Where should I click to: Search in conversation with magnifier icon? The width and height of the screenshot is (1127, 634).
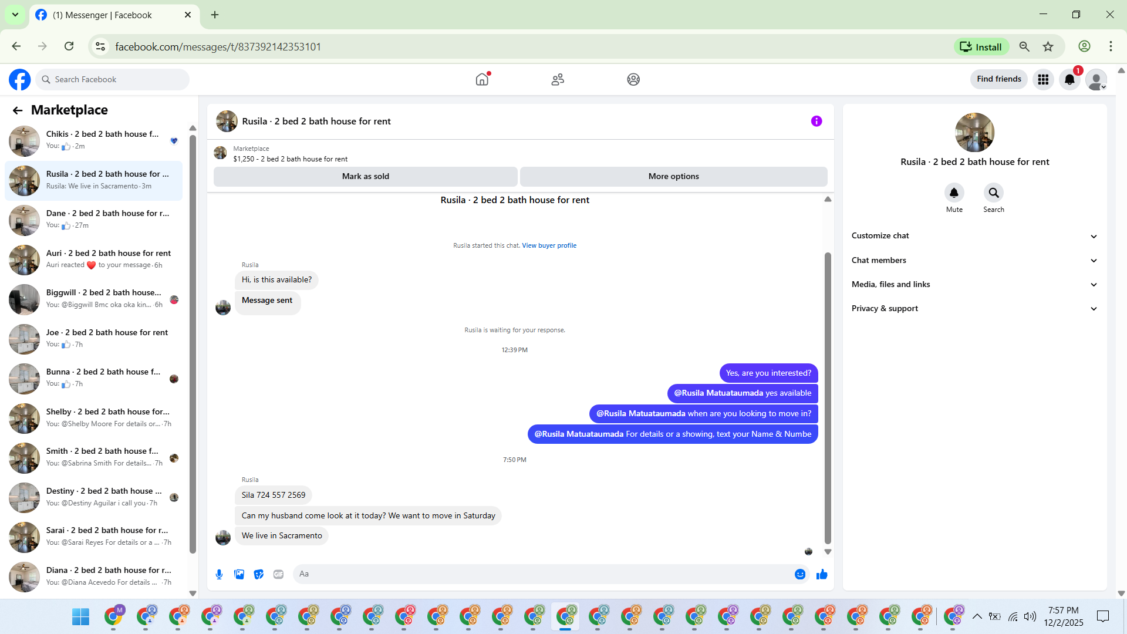coord(993,193)
